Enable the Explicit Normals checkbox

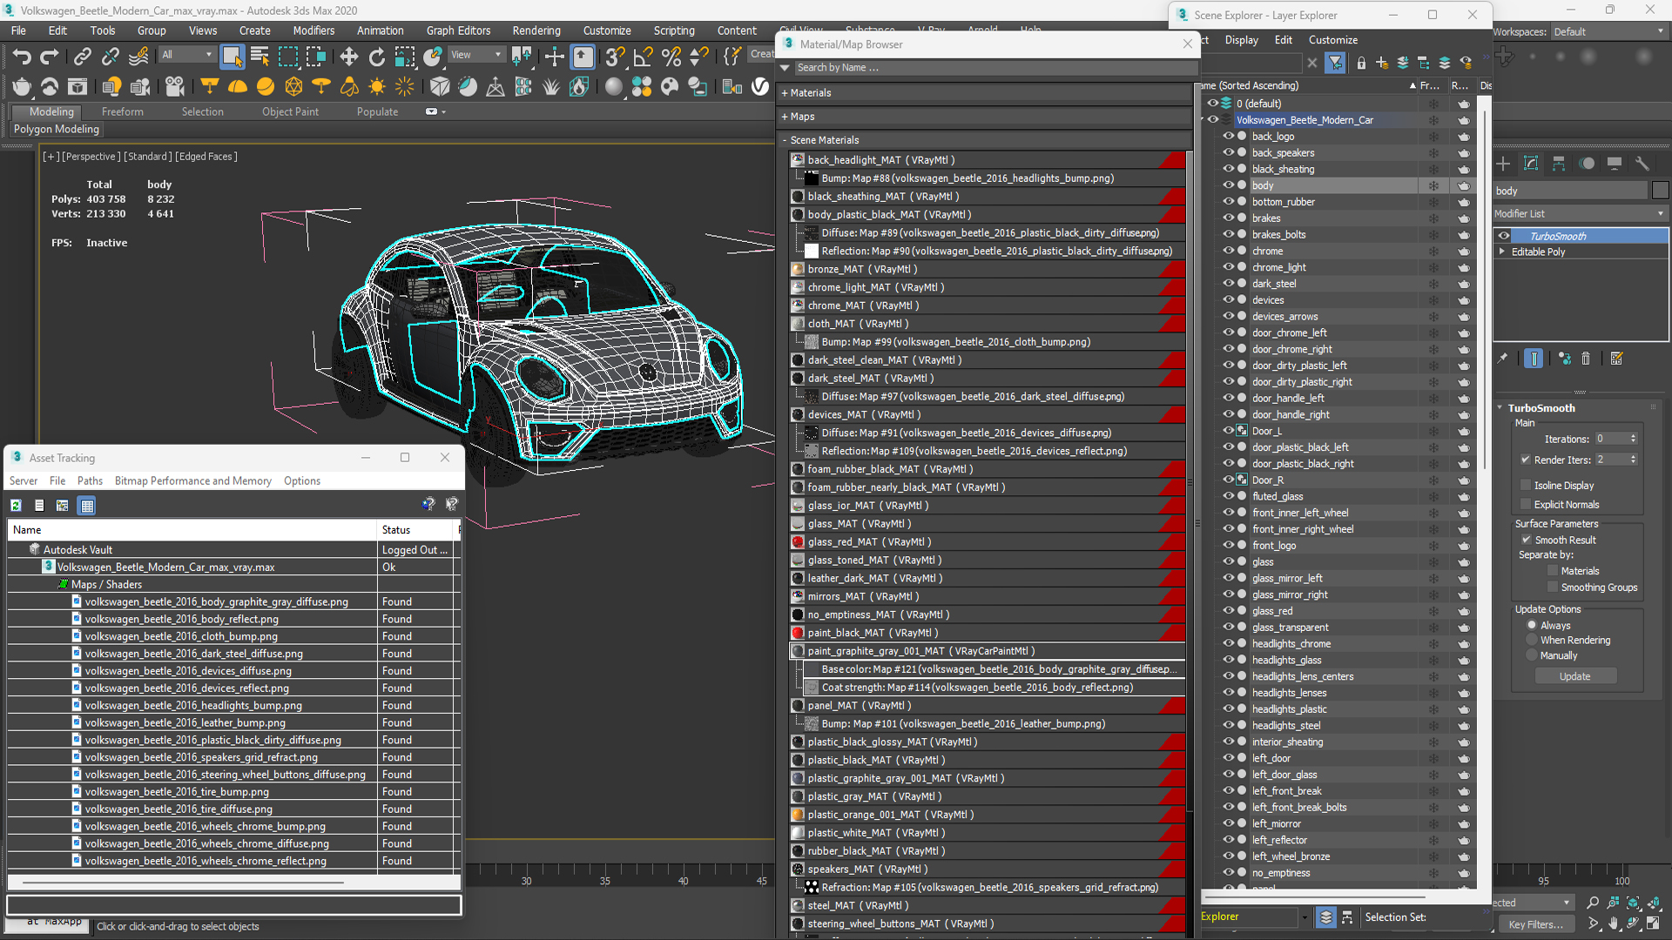pos(1526,505)
